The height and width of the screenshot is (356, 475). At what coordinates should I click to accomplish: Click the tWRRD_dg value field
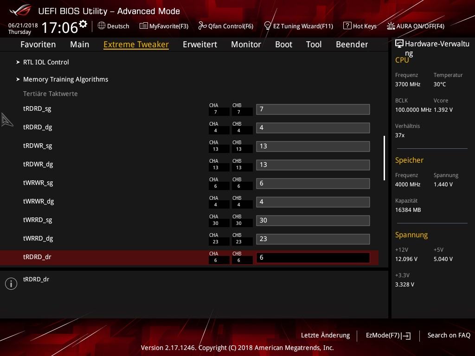pyautogui.click(x=313, y=239)
